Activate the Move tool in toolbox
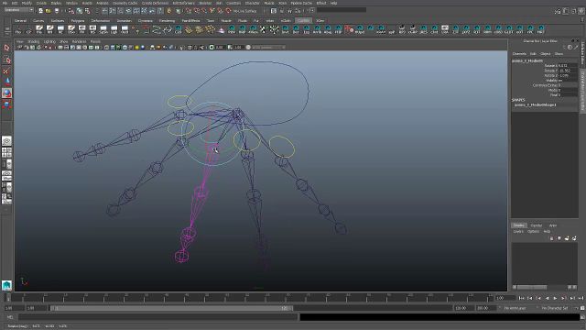 pos(6,82)
